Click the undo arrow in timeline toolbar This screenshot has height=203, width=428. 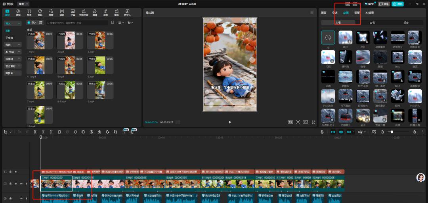[x=19, y=132]
